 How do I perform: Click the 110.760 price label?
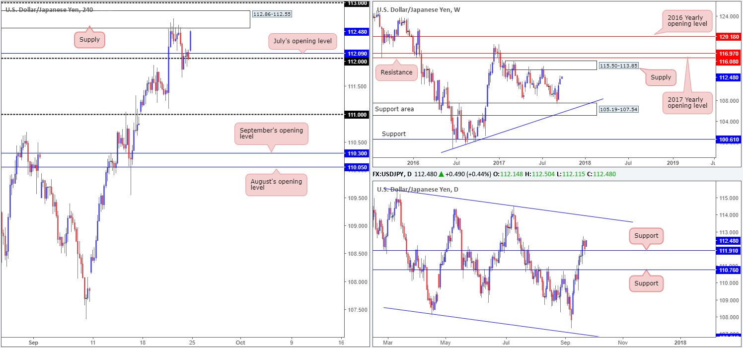[x=728, y=270]
